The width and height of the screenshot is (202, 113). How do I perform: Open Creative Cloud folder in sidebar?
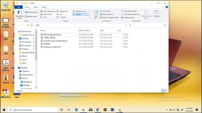tap(27, 35)
